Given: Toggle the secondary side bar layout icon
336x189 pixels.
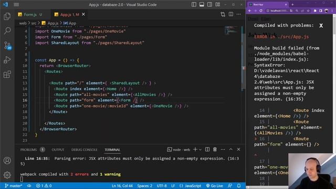Looking at the screenshot, I should (x=209, y=5).
